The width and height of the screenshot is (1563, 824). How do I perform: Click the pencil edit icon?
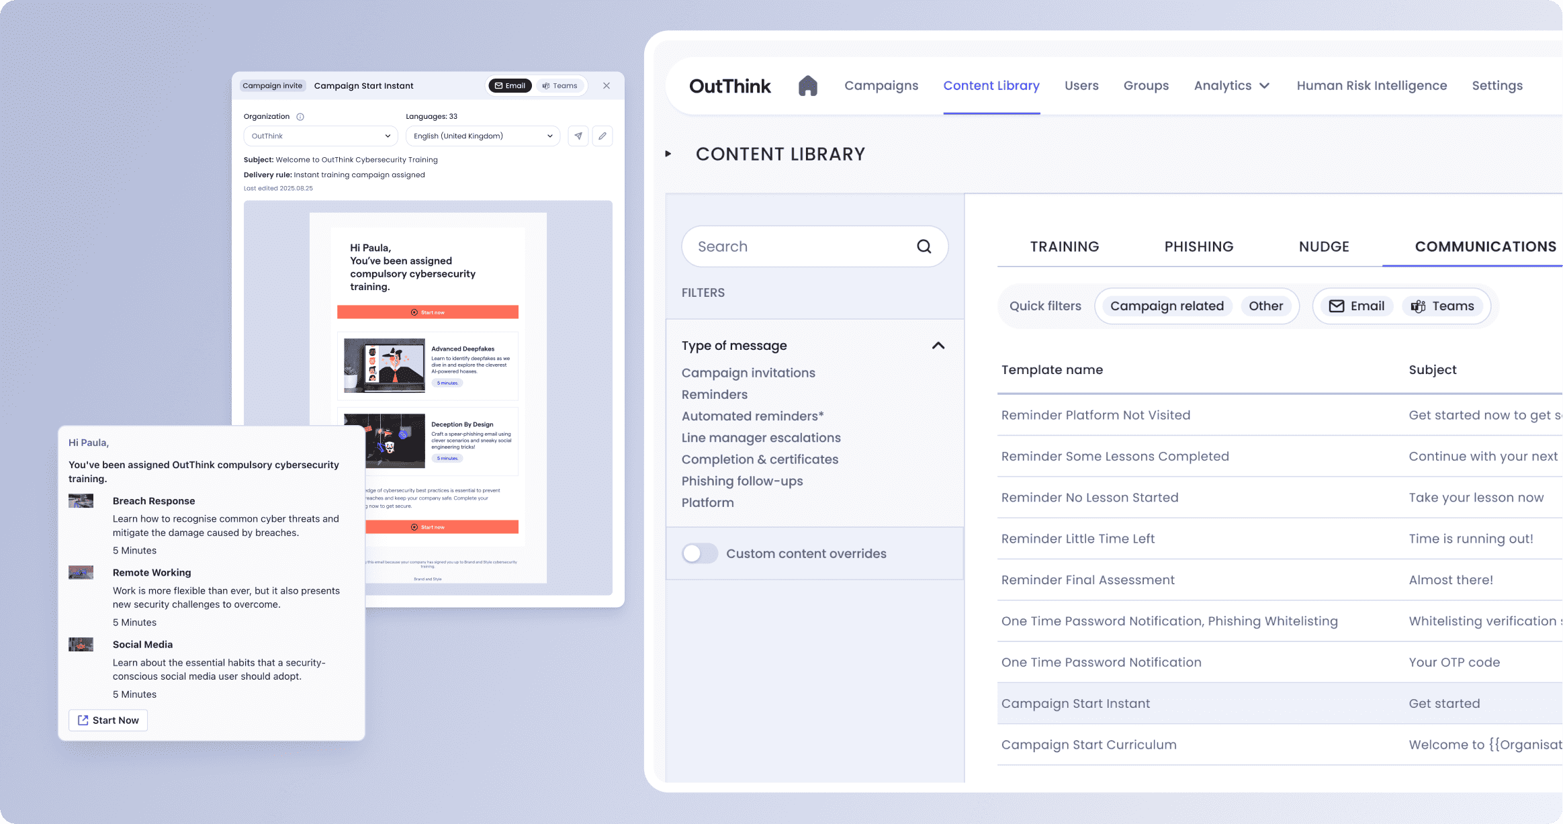tap(602, 136)
